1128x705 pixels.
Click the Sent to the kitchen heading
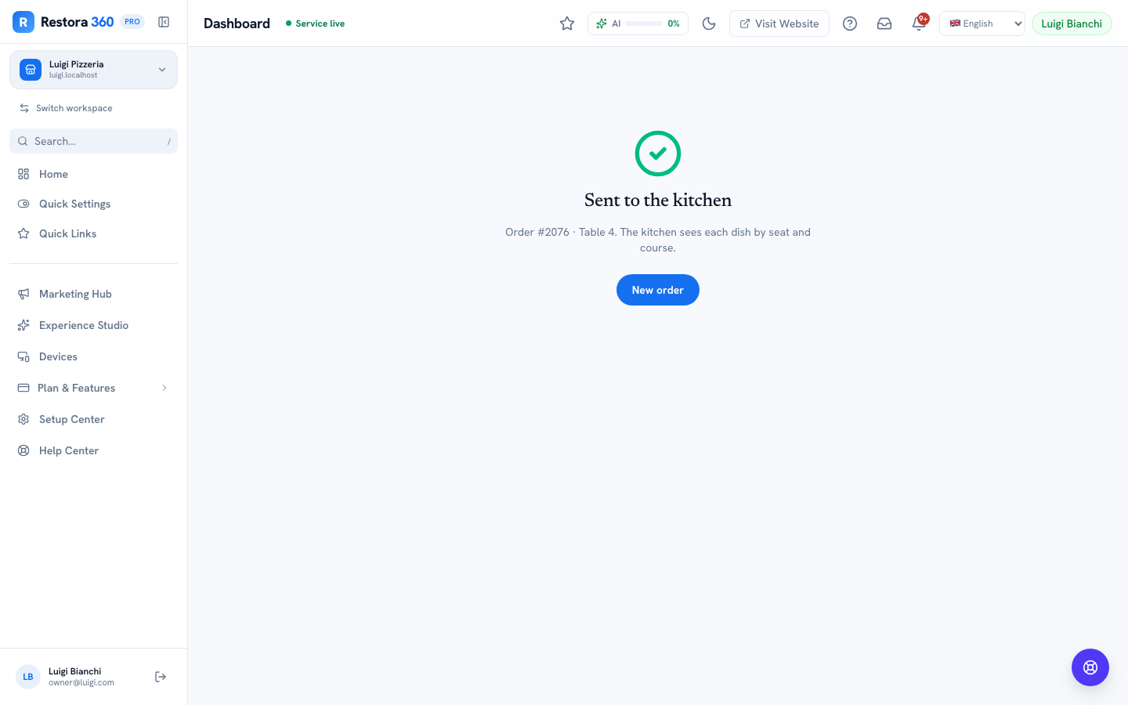(658, 200)
